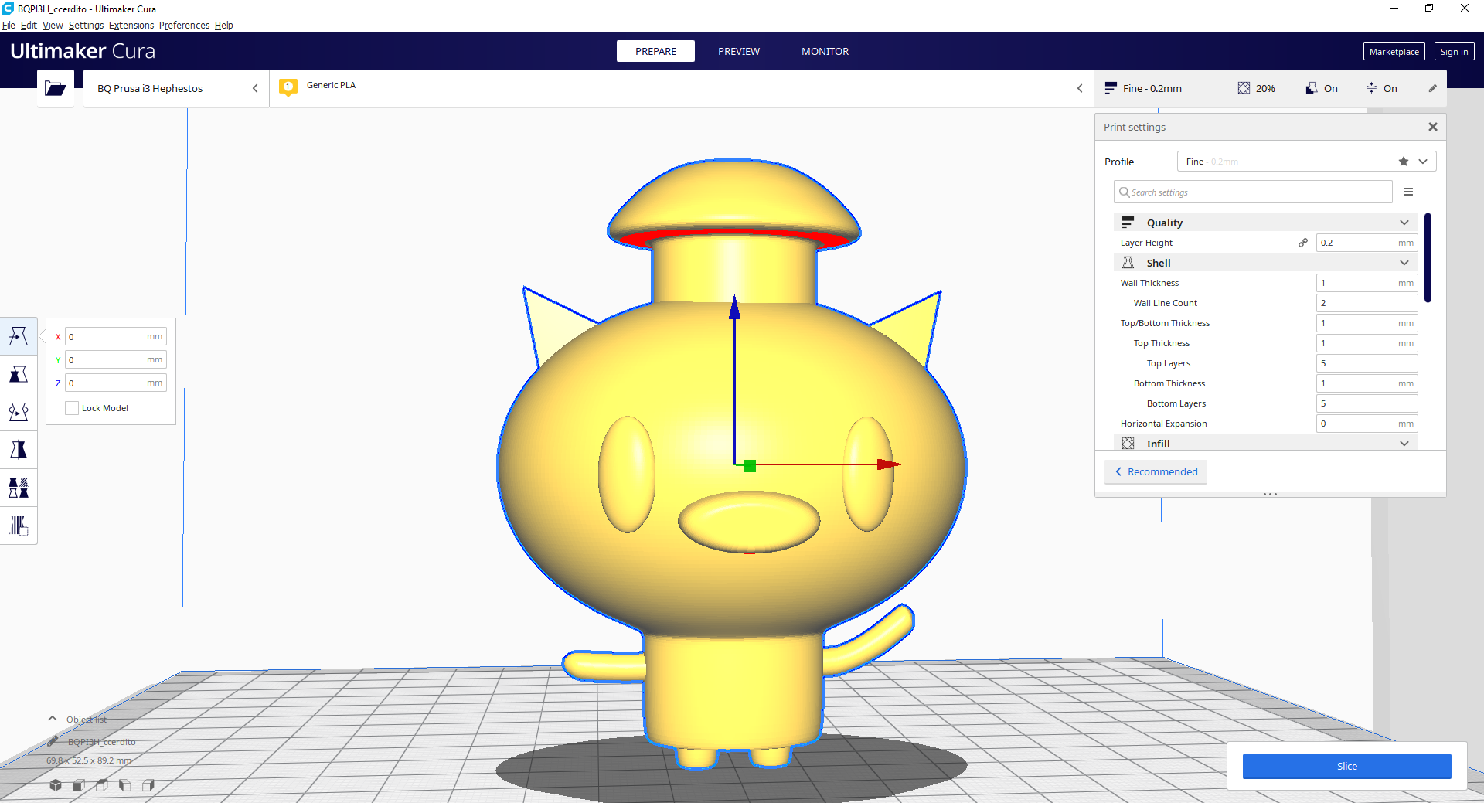
Task: Select the Move tool
Action: pyautogui.click(x=19, y=336)
